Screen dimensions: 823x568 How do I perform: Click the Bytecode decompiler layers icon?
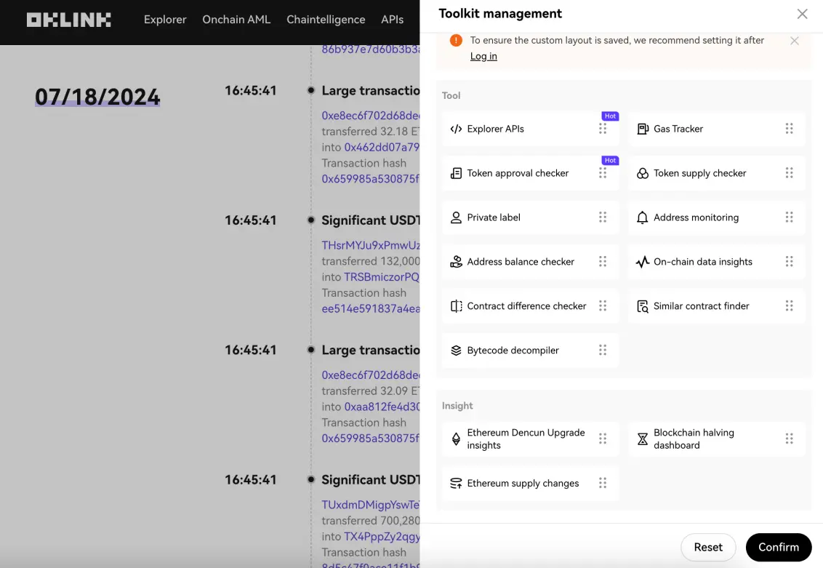456,351
